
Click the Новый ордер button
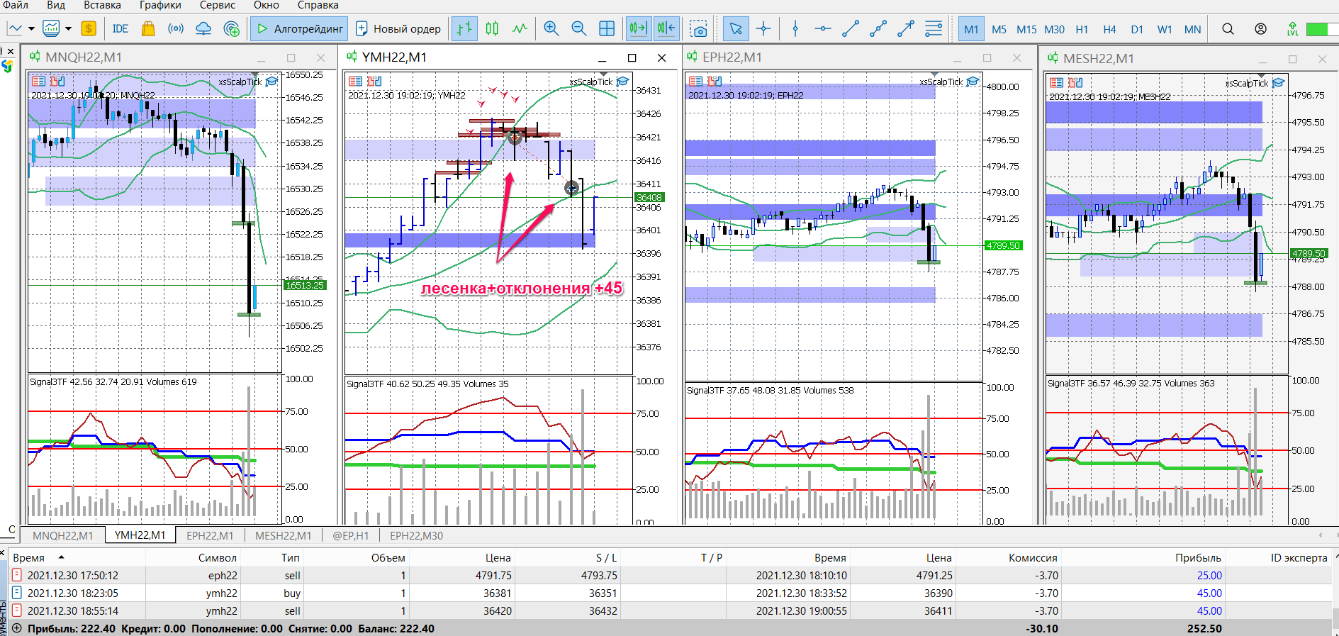tap(398, 29)
